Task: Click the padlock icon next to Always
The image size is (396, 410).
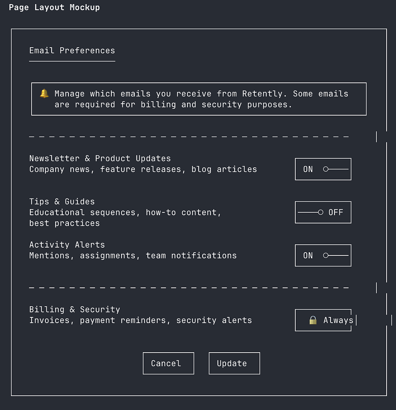Action: (x=313, y=320)
